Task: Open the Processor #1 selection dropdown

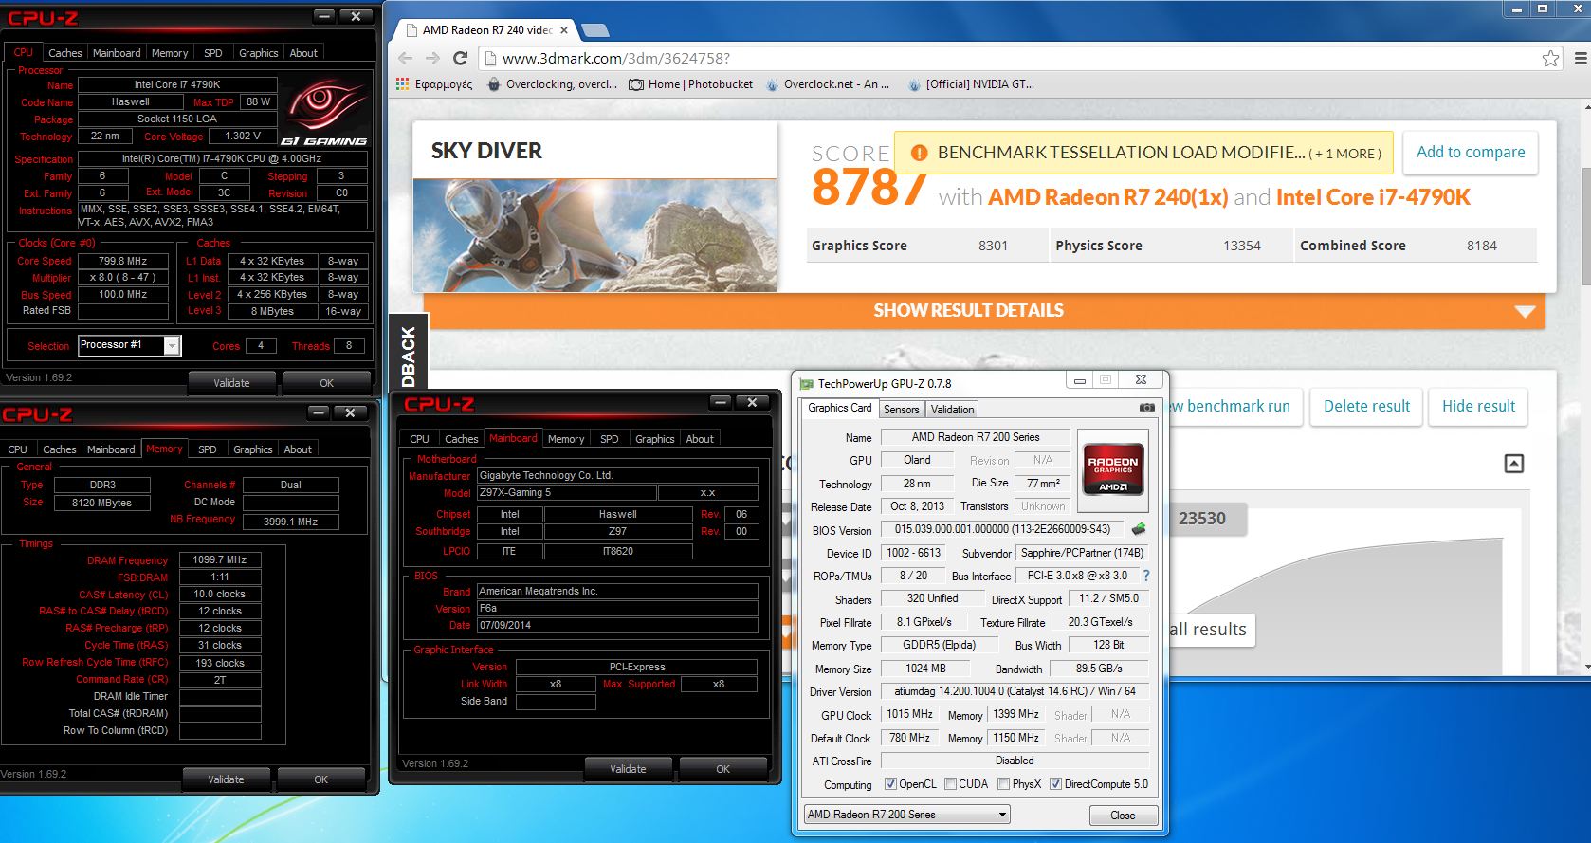Action: (x=129, y=345)
